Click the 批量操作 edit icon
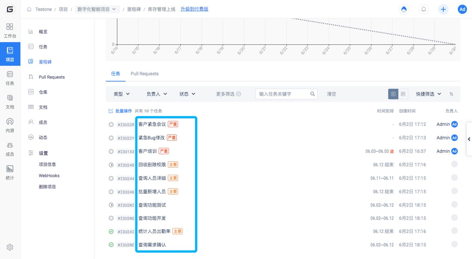The width and height of the screenshot is (472, 259). click(111, 111)
